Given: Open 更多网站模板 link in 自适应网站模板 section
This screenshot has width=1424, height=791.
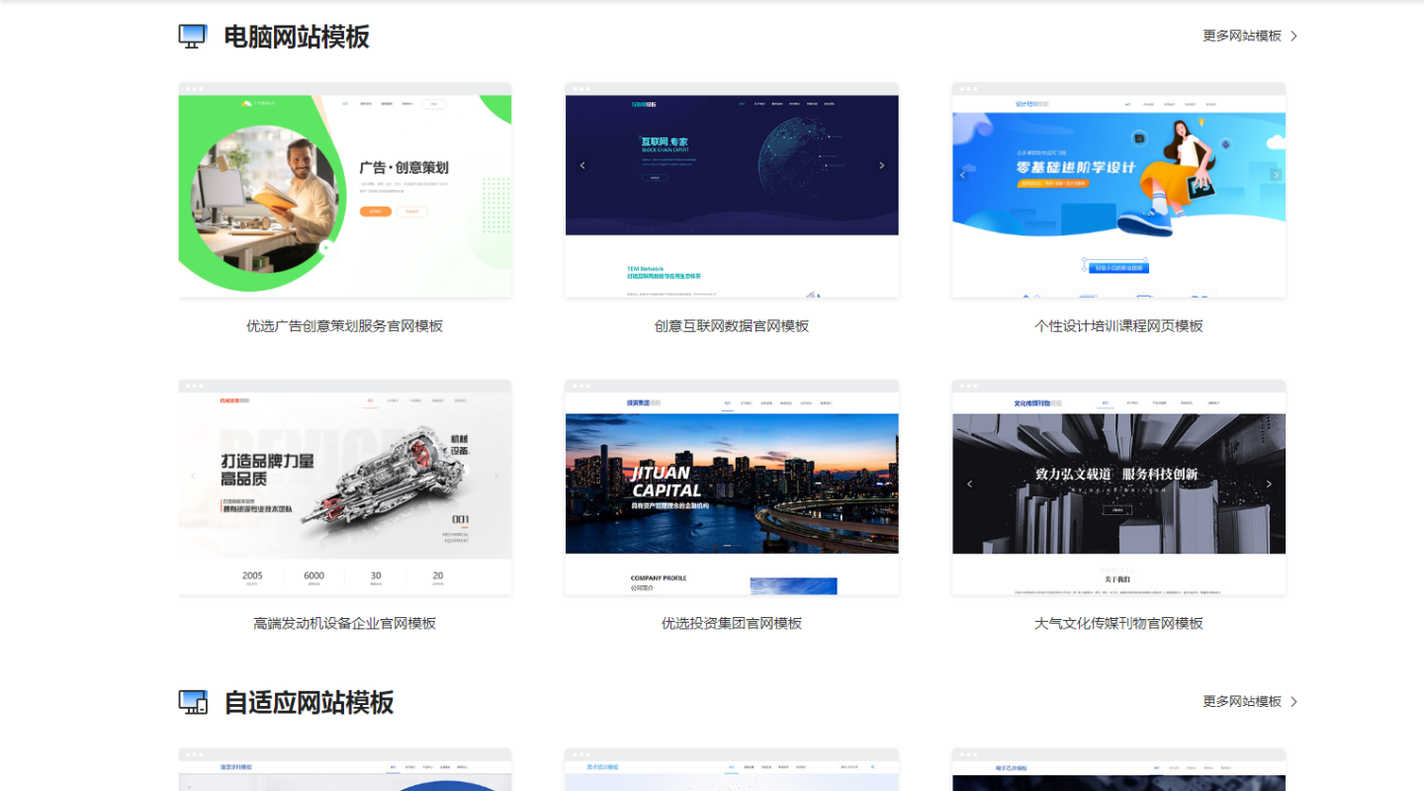Looking at the screenshot, I should 1242,701.
